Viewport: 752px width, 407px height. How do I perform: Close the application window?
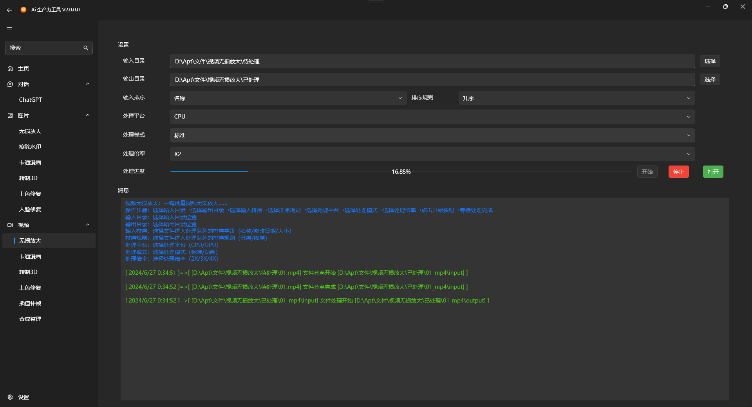743,7
